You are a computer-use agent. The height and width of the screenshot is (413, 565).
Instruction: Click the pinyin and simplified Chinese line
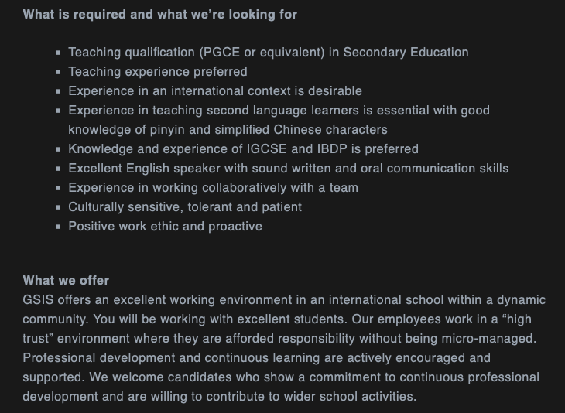(x=228, y=130)
